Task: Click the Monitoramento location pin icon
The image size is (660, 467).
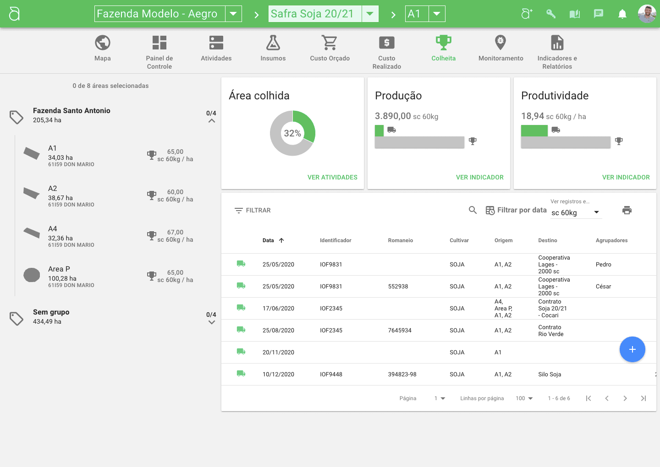Action: pos(500,42)
